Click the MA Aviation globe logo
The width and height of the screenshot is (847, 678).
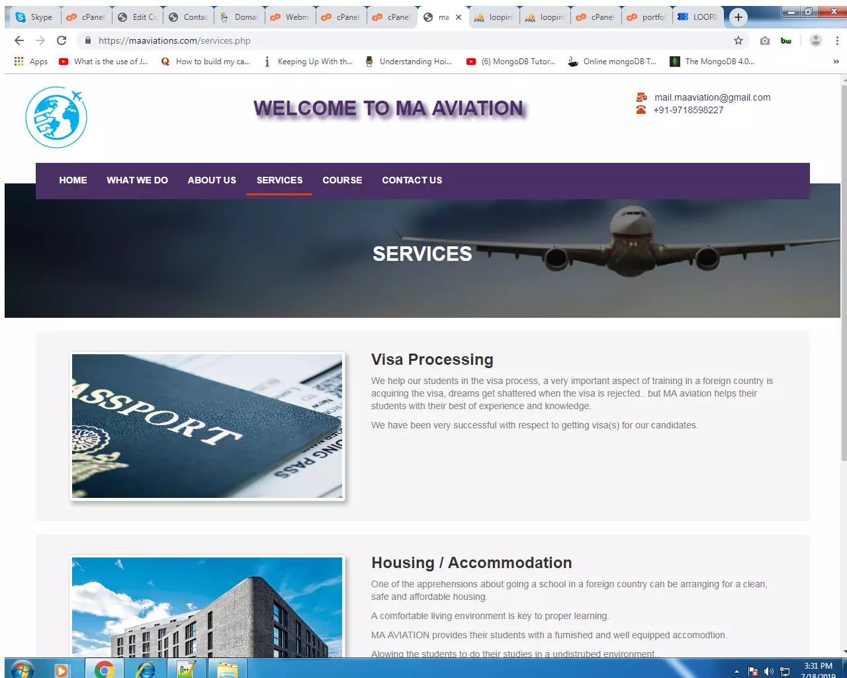pyautogui.click(x=56, y=117)
